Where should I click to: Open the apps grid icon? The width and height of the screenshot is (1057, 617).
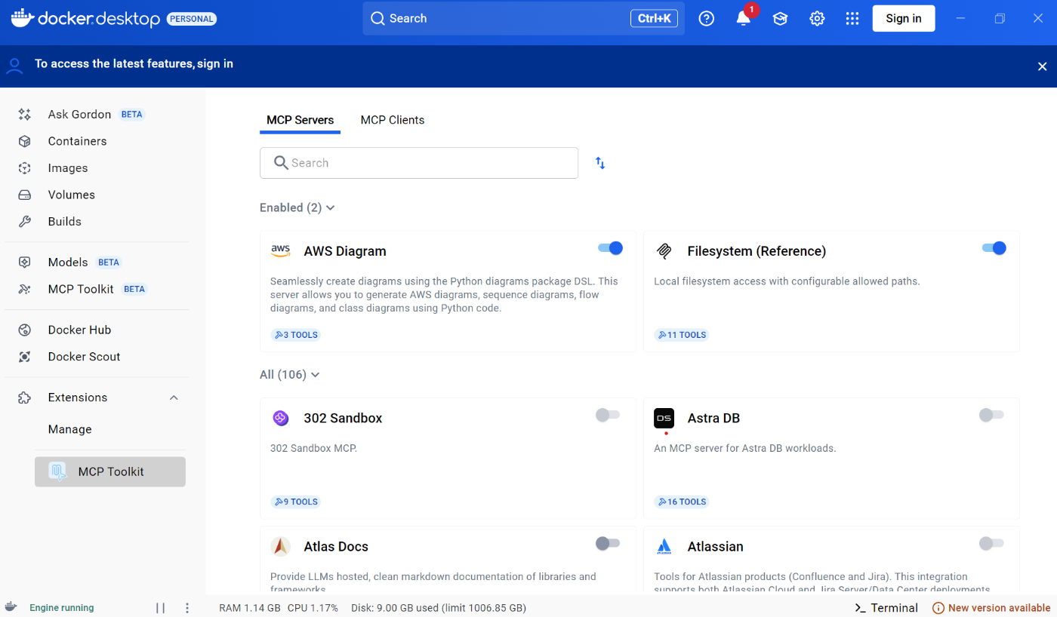tap(852, 19)
